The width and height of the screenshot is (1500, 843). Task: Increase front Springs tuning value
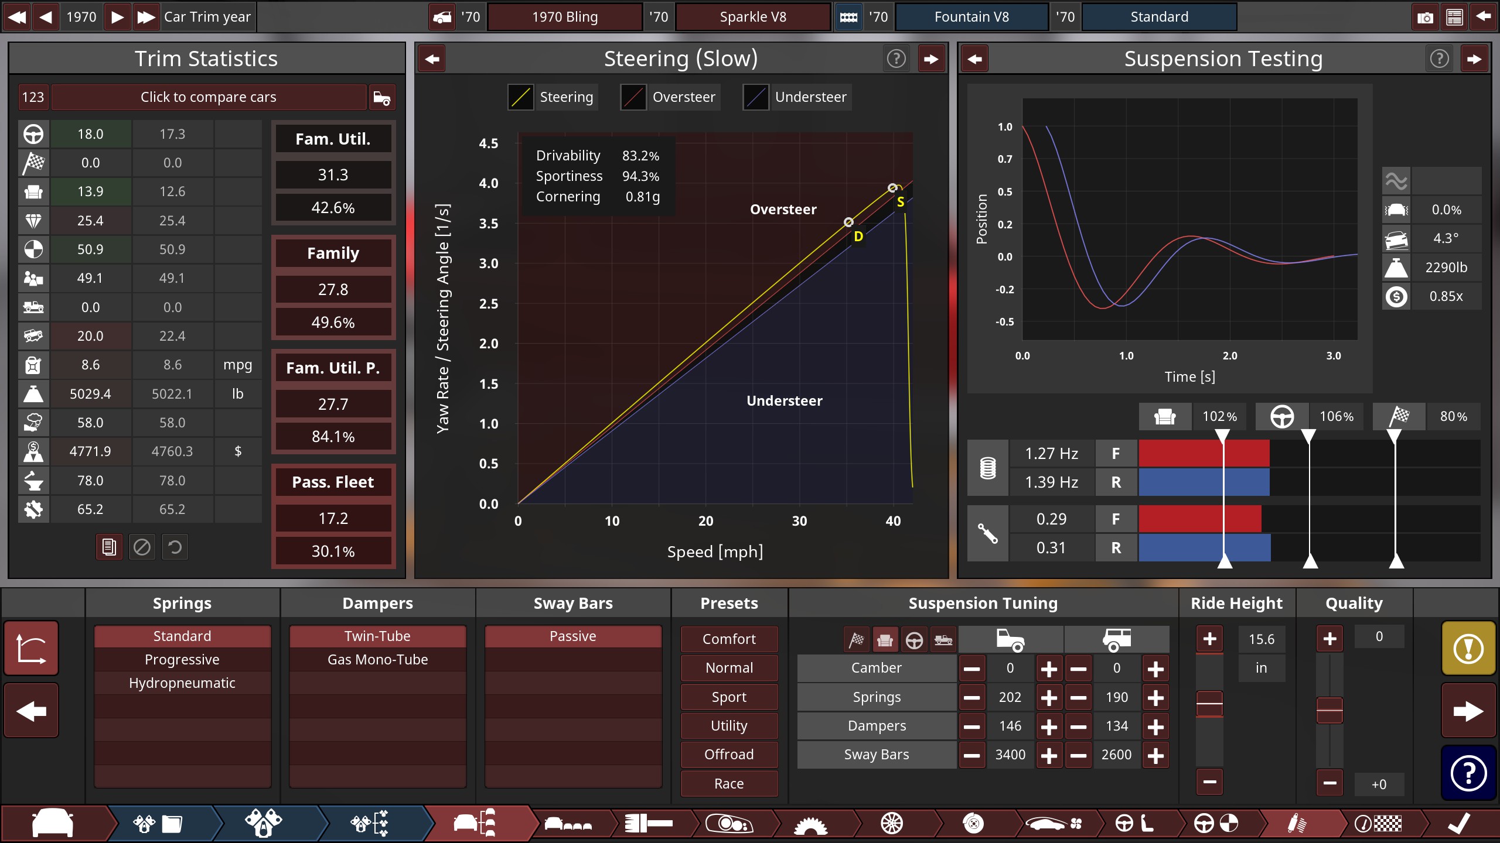(1049, 698)
